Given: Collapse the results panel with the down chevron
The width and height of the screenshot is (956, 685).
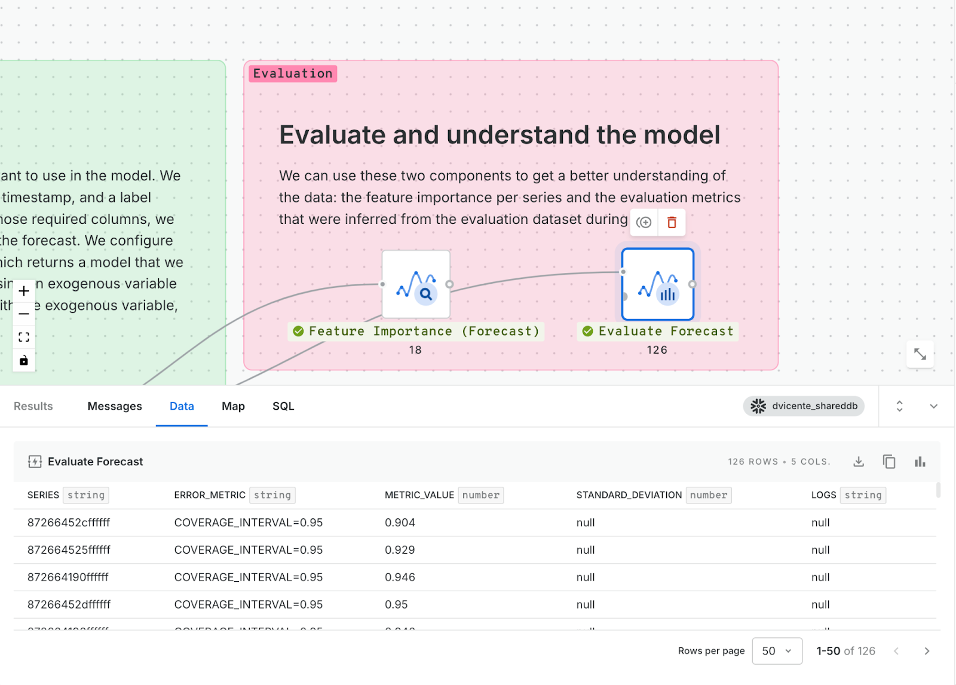Looking at the screenshot, I should pyautogui.click(x=933, y=406).
